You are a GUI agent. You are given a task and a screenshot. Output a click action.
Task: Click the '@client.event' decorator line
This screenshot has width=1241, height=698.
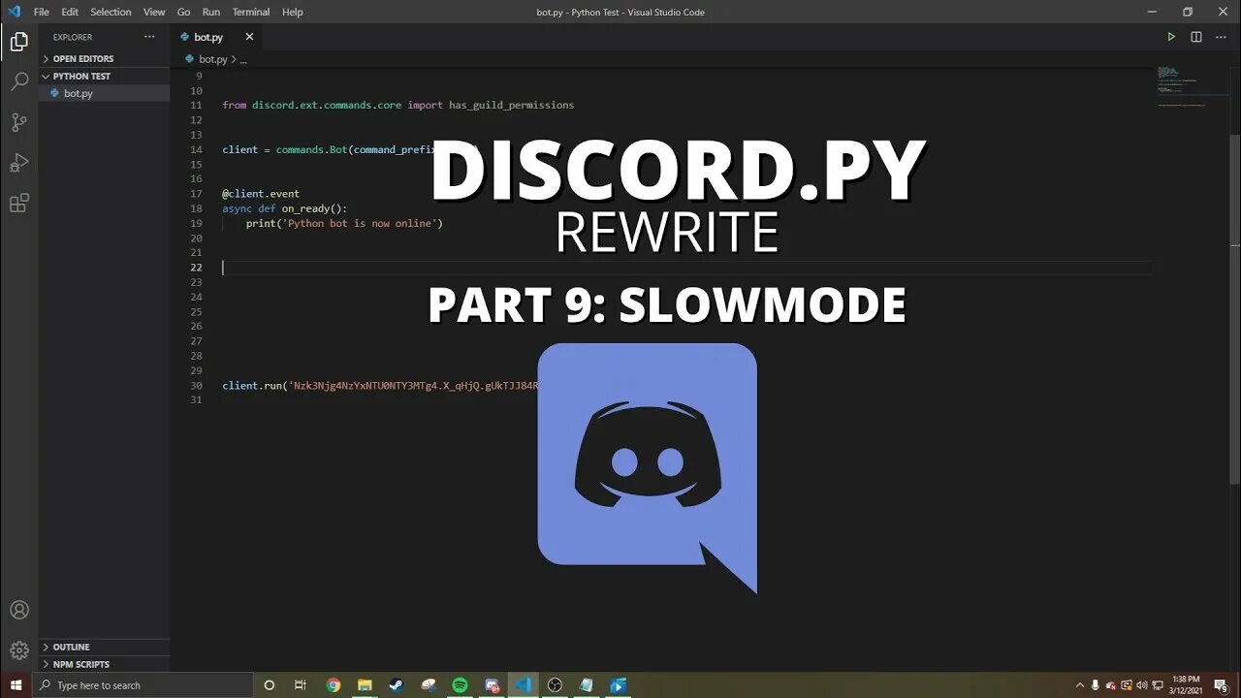261,194
